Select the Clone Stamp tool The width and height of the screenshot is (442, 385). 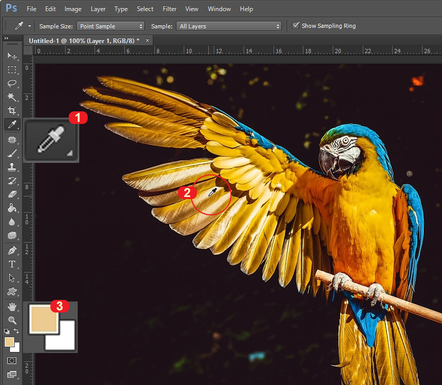click(12, 167)
